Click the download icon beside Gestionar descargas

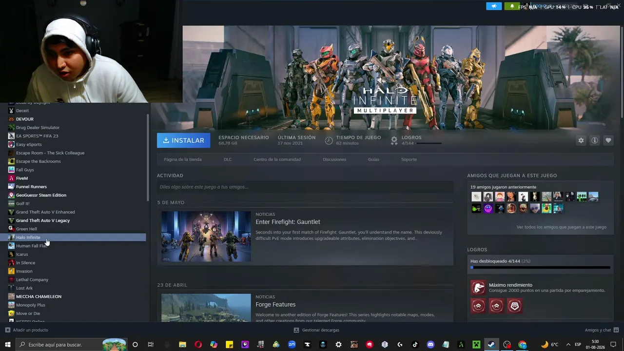(296, 330)
